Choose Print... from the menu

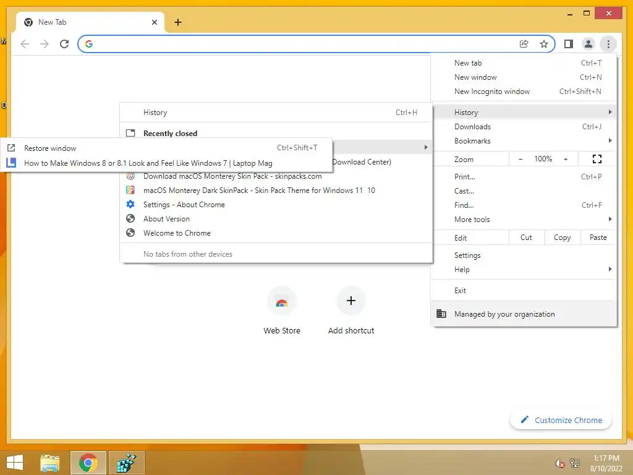click(x=524, y=176)
